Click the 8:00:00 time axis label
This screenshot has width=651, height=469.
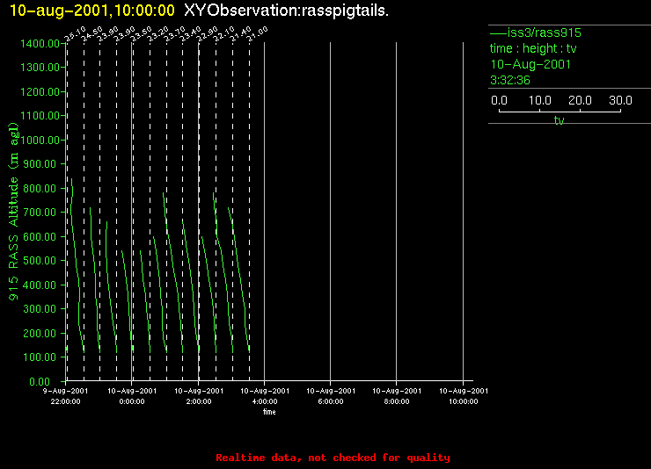(397, 401)
